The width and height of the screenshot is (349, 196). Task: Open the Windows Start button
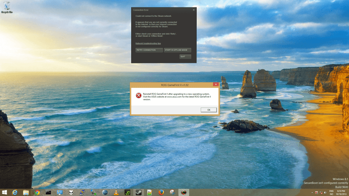(4, 193)
